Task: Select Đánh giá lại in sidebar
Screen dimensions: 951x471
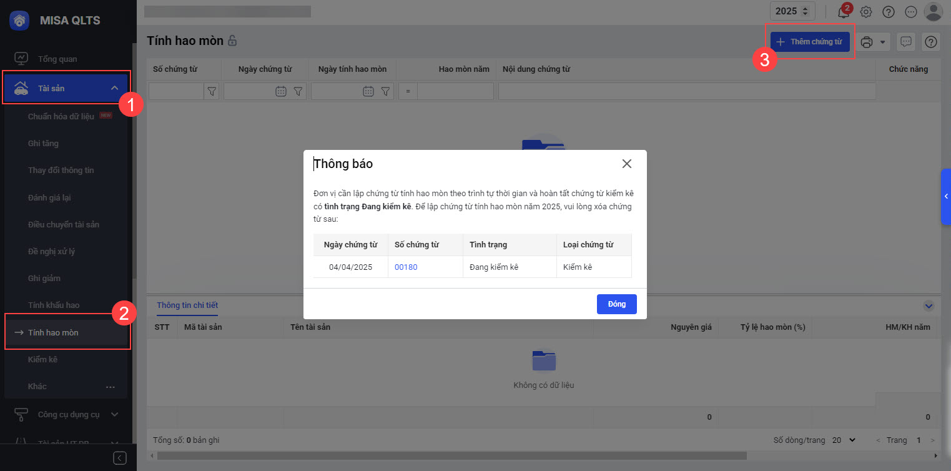Action: coord(49,197)
